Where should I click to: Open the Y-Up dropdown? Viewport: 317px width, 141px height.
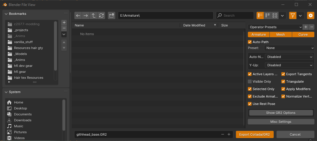(289, 65)
